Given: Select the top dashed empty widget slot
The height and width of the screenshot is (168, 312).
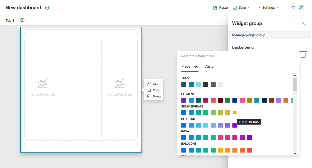Looking at the screenshot, I should [81, 33].
